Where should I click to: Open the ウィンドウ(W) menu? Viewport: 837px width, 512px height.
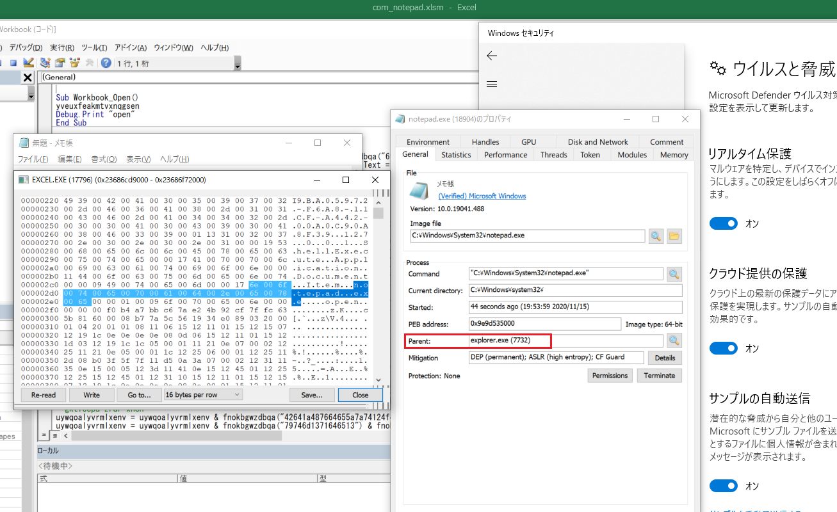(x=173, y=47)
